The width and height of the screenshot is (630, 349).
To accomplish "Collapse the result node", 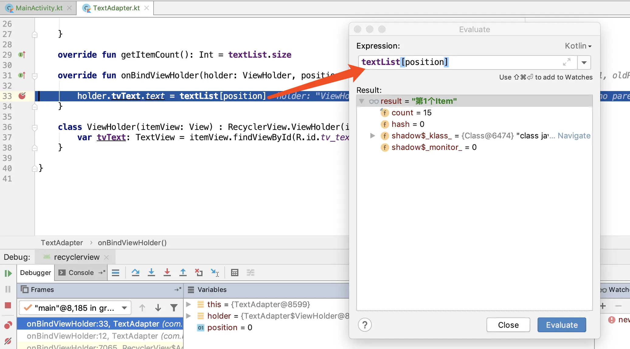I will (362, 101).
